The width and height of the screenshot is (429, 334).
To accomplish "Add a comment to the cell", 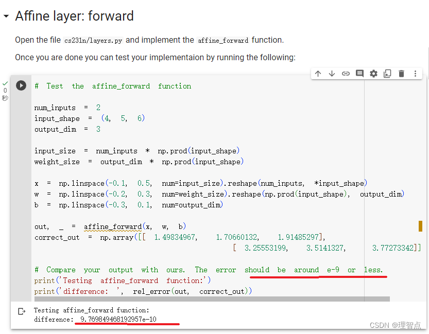I will click(x=359, y=74).
